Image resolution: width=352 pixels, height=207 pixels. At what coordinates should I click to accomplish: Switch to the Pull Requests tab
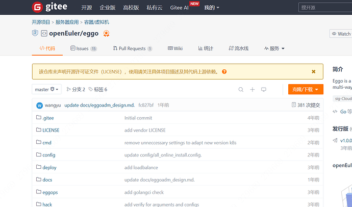tap(132, 48)
